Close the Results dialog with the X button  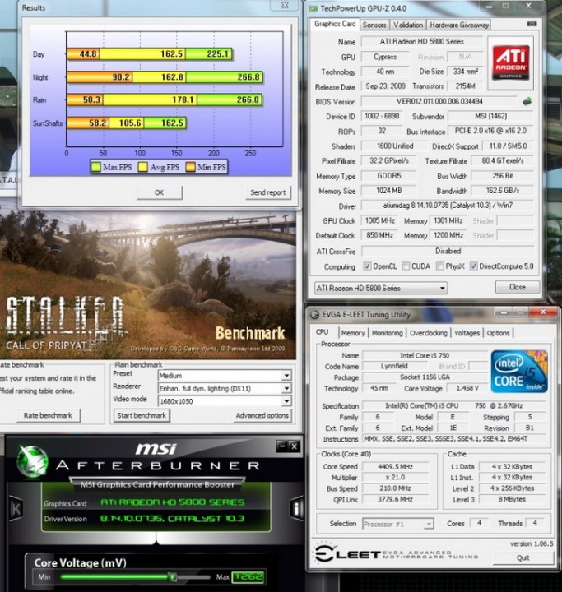(285, 5)
